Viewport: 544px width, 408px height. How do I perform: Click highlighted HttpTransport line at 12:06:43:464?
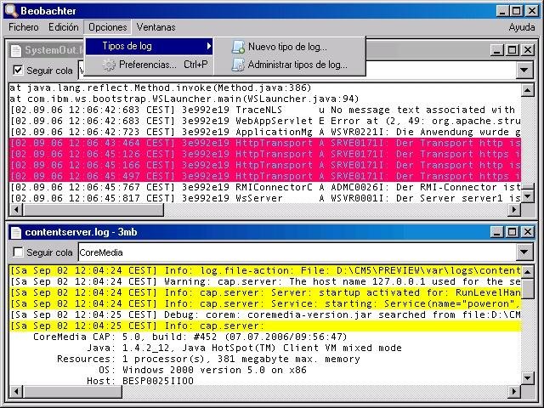click(x=265, y=144)
